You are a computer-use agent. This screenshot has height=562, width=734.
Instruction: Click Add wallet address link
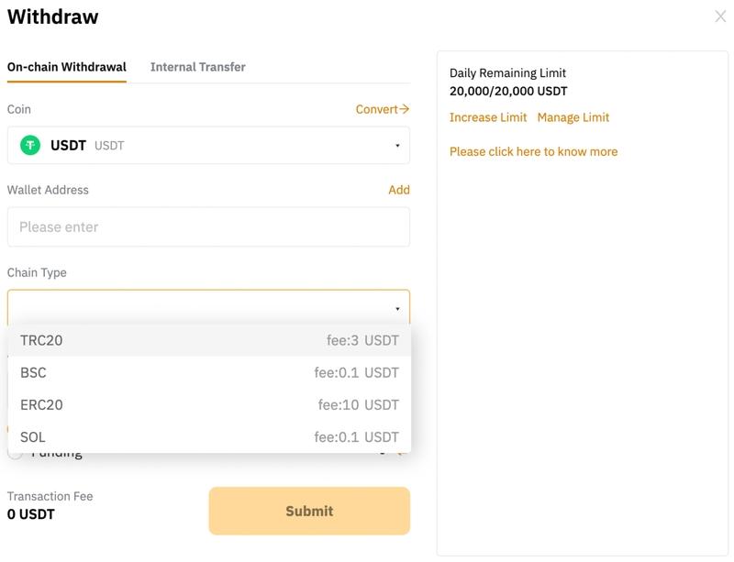(x=398, y=190)
